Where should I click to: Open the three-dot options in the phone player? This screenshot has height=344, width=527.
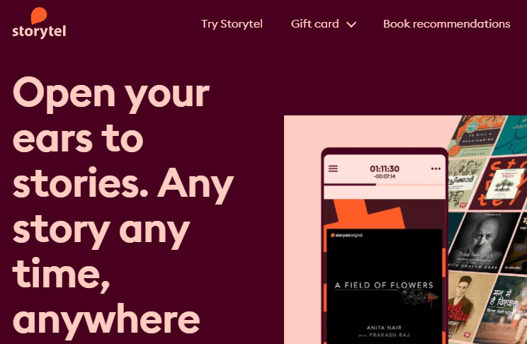point(436,168)
